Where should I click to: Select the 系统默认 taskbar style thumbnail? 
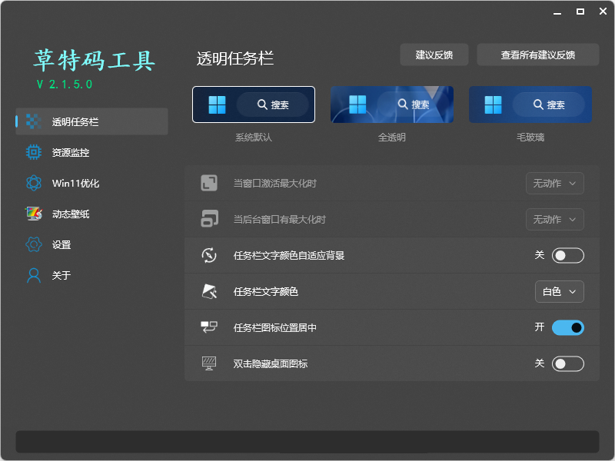pos(254,104)
